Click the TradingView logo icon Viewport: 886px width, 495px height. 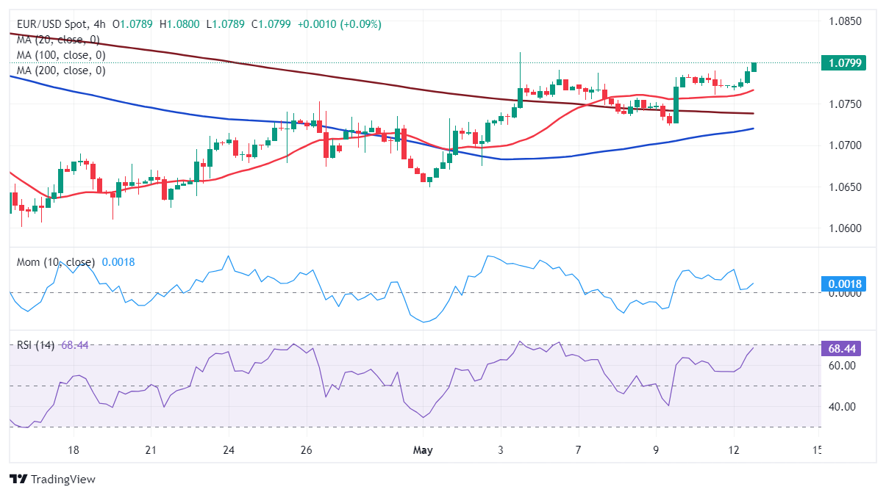[18, 480]
